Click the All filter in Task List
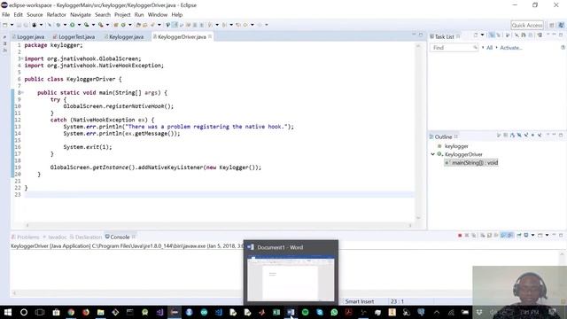This screenshot has height=319, width=567. 489,48
